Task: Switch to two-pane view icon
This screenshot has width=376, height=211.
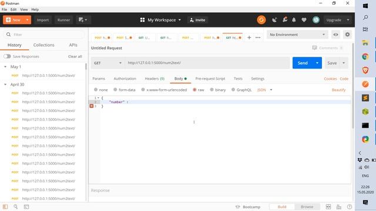Action: [x=328, y=207]
